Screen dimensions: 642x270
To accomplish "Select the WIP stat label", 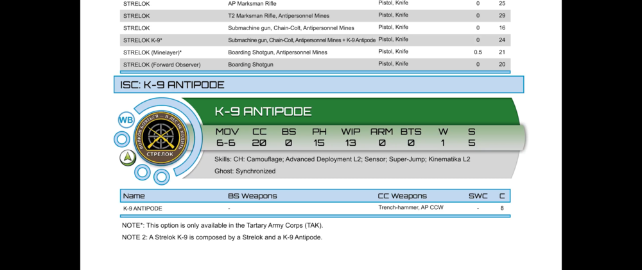I will (x=351, y=132).
